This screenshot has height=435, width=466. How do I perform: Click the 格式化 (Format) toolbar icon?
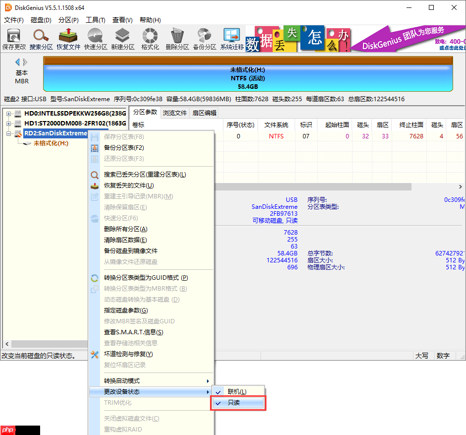[x=149, y=38]
